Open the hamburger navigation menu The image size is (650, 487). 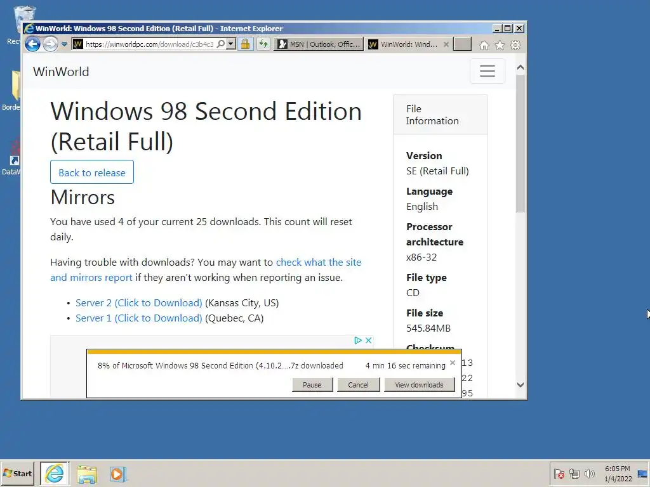pos(487,71)
